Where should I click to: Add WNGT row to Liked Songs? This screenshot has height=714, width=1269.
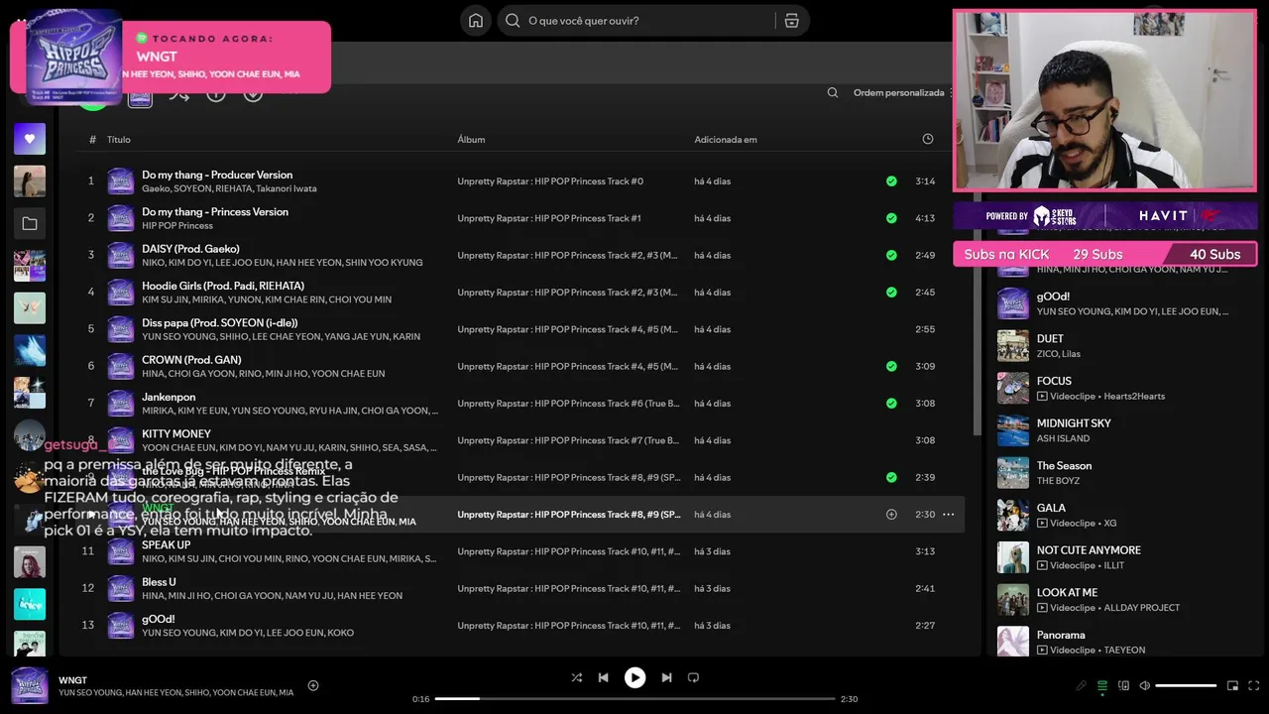click(891, 515)
